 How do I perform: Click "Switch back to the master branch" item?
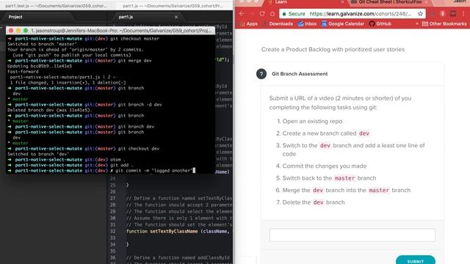[x=329, y=178]
